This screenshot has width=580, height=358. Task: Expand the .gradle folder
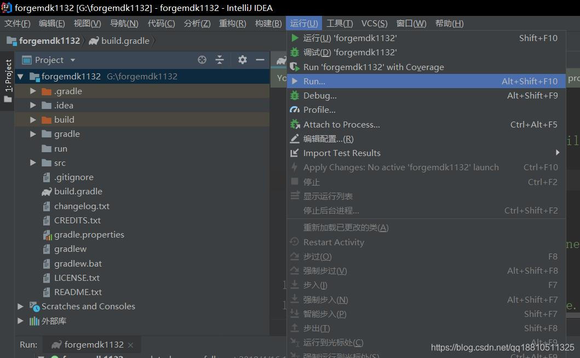tap(33, 91)
